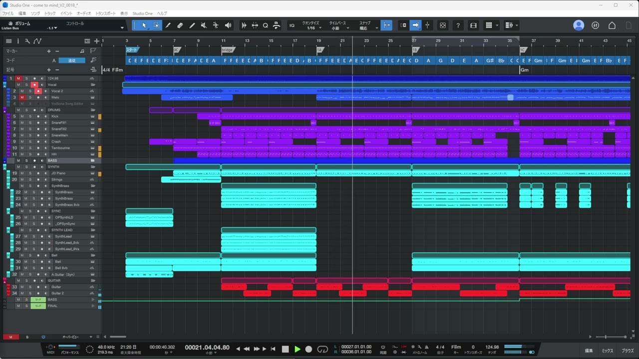
Task: Toggle Autoscroll arrow button
Action: [415, 25]
